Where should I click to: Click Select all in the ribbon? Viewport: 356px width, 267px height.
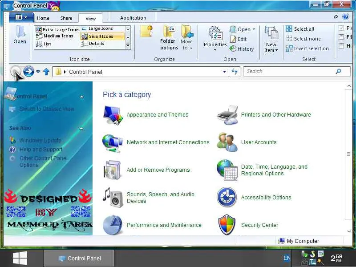pos(300,29)
